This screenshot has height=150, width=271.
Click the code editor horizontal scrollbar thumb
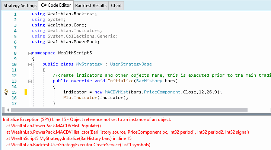tap(129, 110)
